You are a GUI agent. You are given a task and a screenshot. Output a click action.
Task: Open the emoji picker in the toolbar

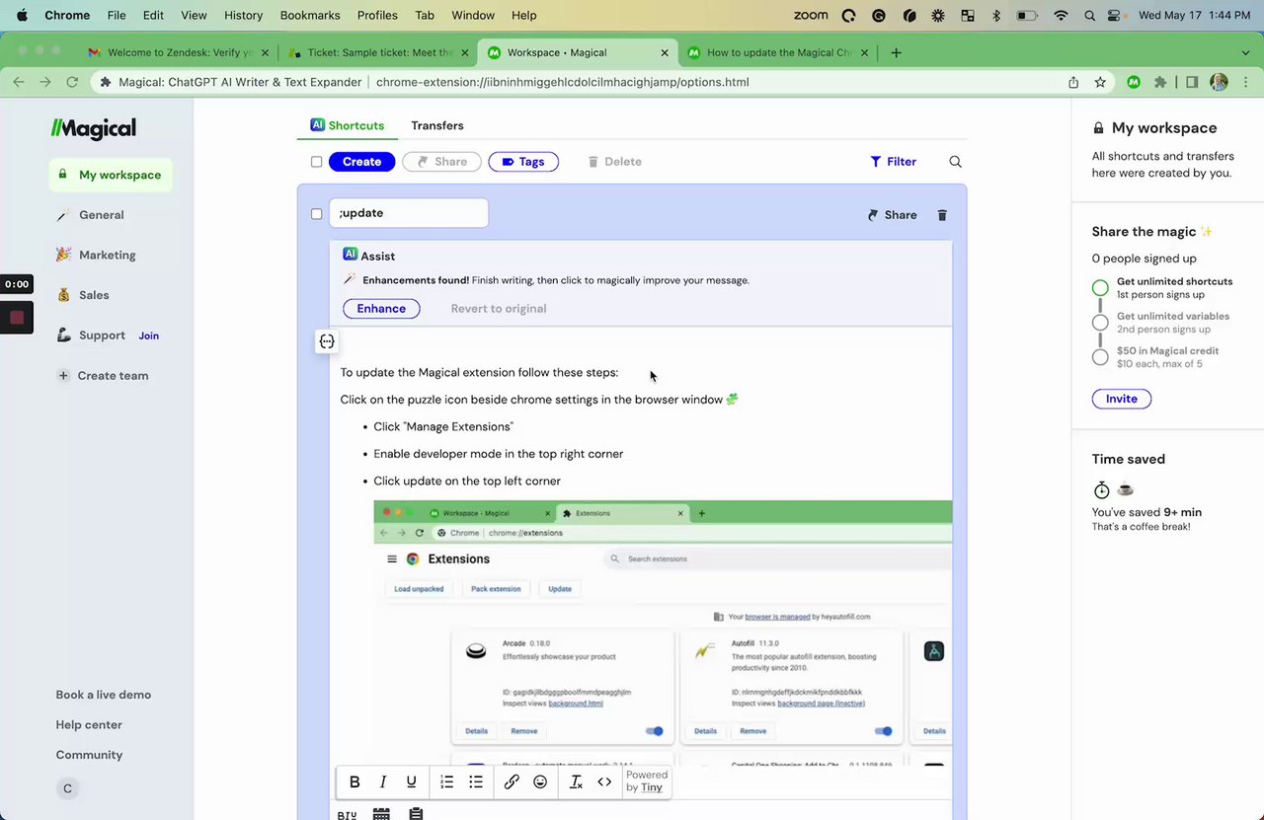click(x=540, y=782)
